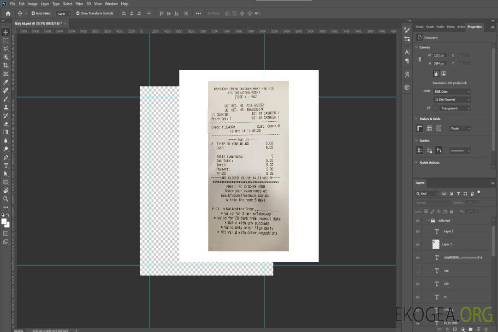Go to the Home screen icon
Viewport: 498px width, 332px height.
point(8,13)
